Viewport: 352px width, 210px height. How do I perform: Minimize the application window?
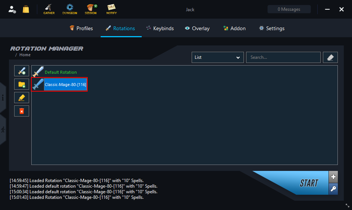coord(327,9)
